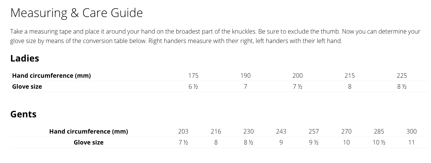Click the Gents section heading

click(x=23, y=114)
